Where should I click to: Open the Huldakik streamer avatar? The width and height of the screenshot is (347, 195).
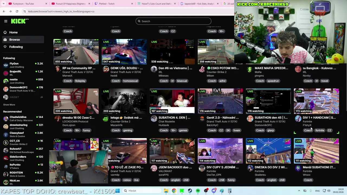154,119
